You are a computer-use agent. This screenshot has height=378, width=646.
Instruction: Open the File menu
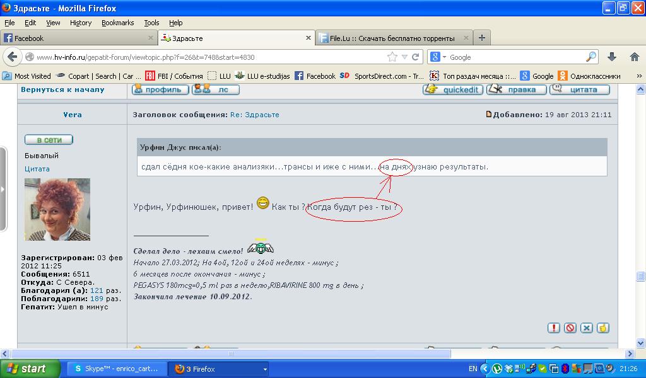9,23
